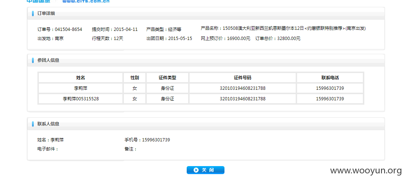Click contact 手机号：15996301739

coord(147,140)
